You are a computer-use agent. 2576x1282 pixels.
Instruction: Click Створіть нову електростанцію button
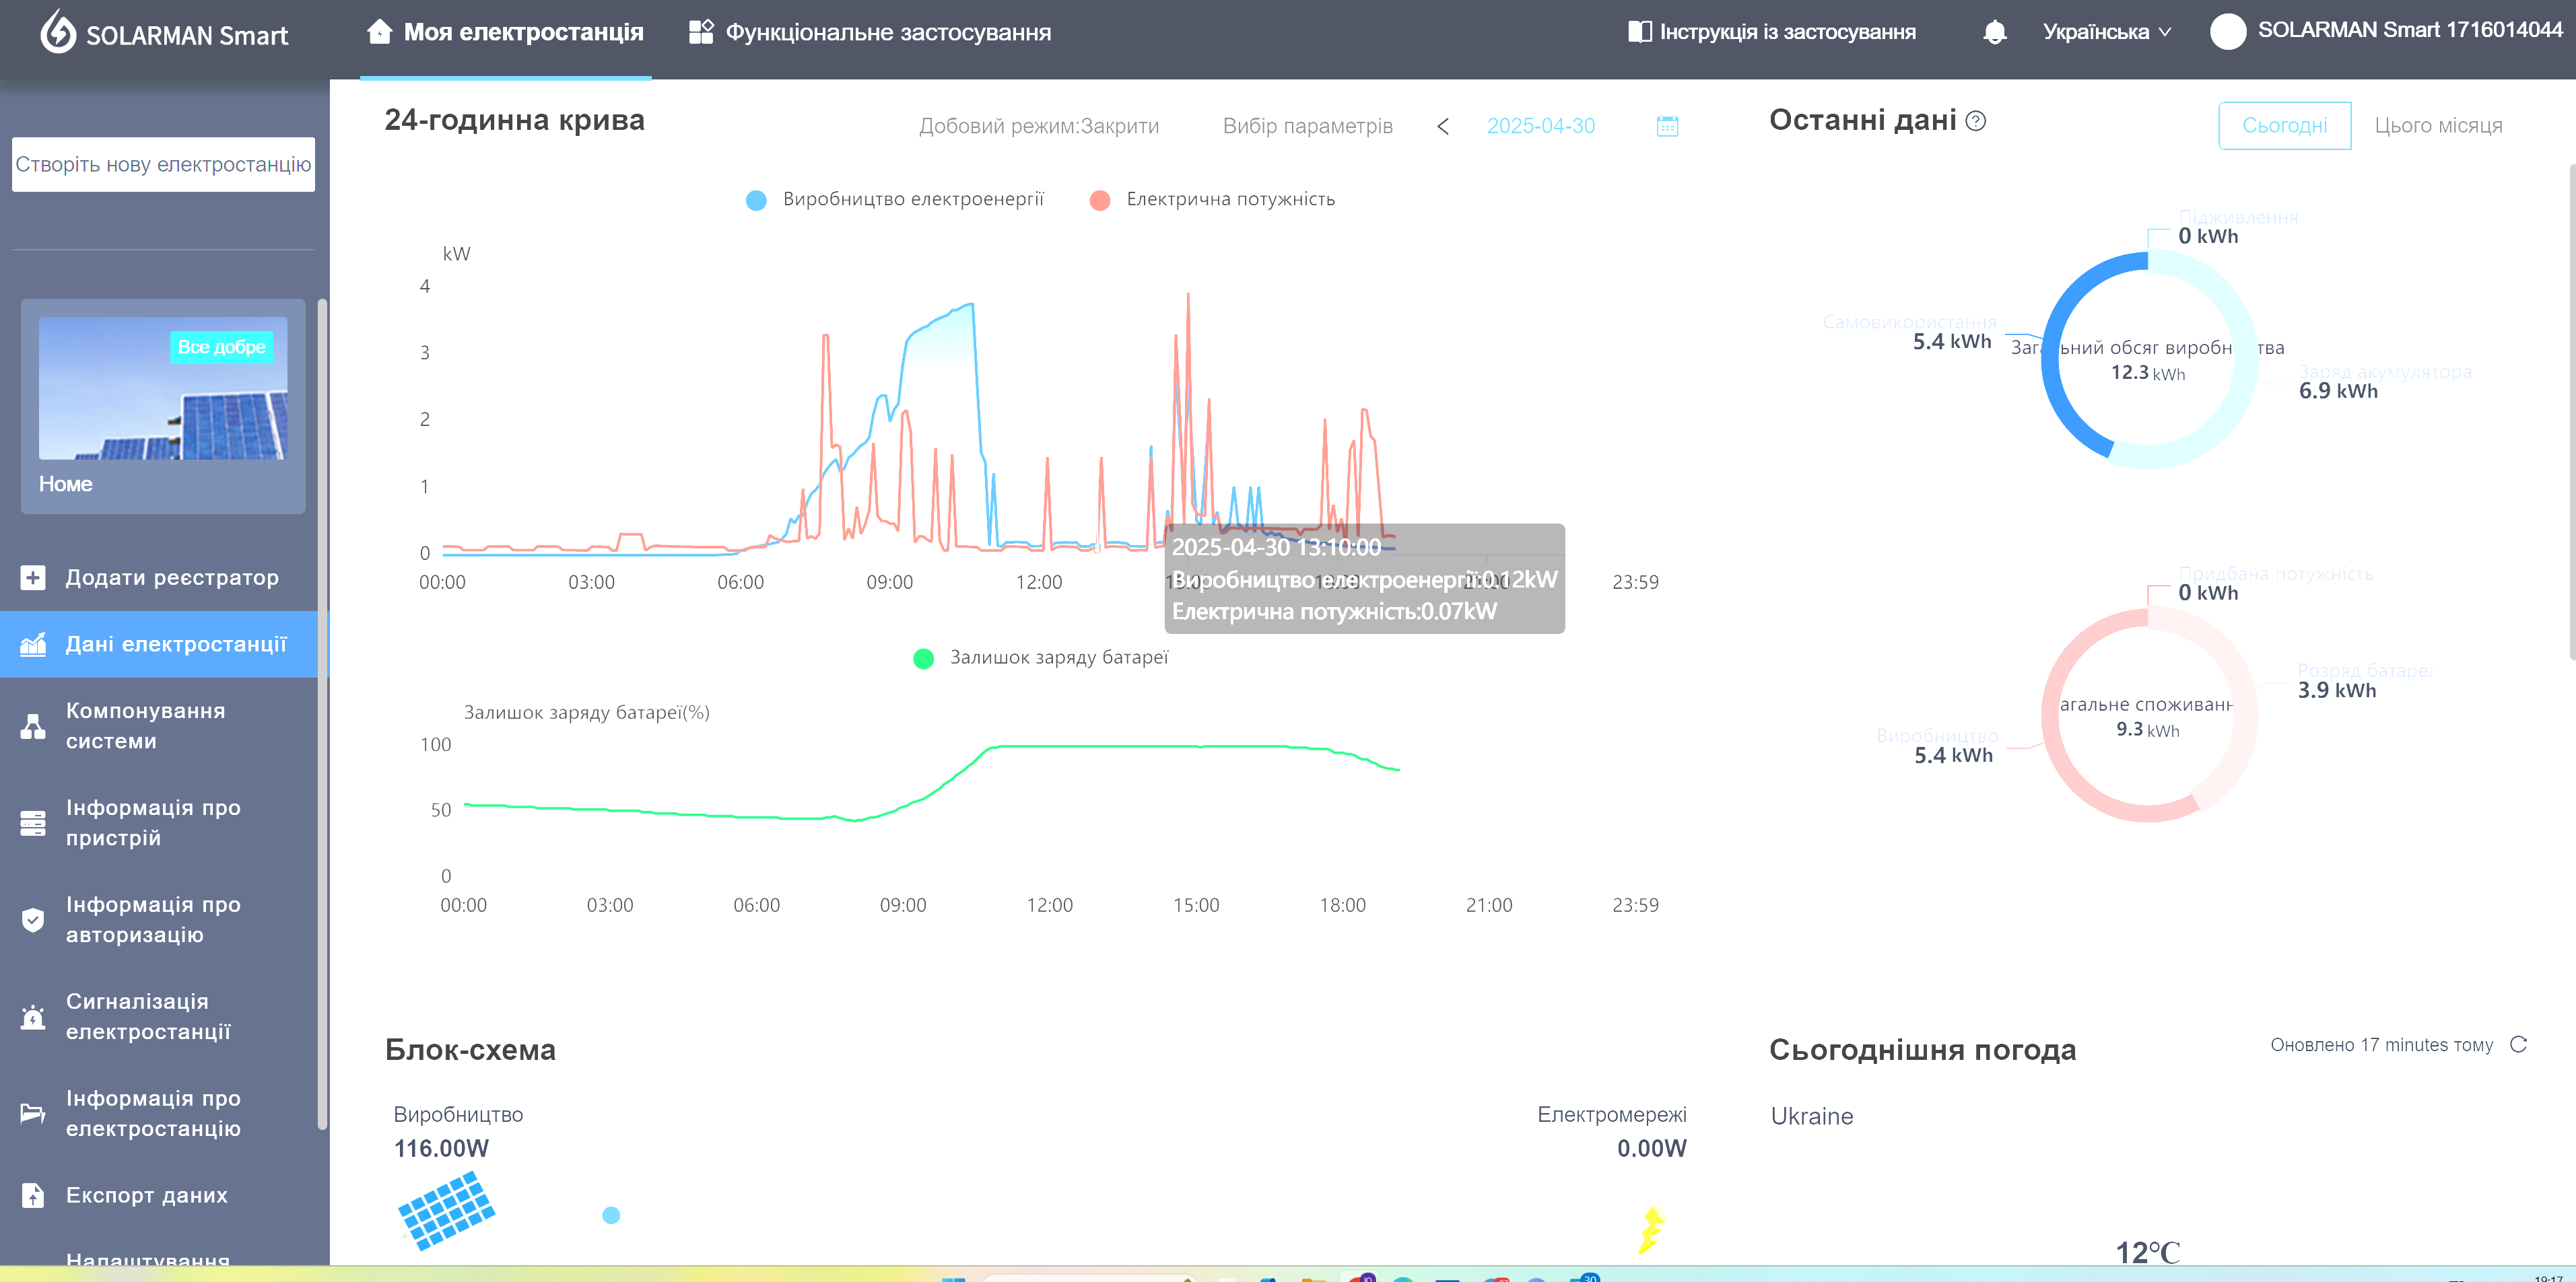[163, 164]
